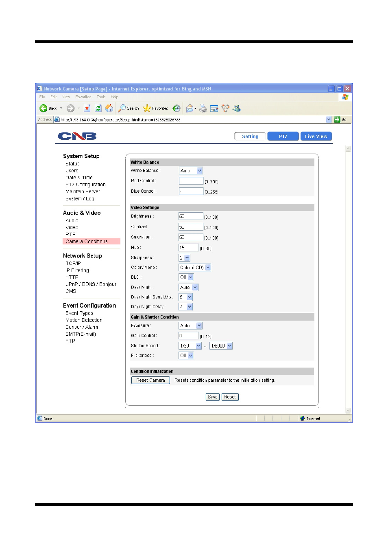Click the browser Back button
This screenshot has width=388, height=550.
coord(48,108)
